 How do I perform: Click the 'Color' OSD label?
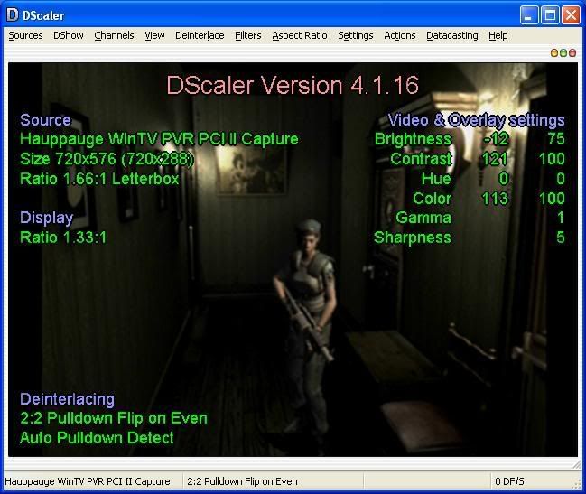[432, 199]
